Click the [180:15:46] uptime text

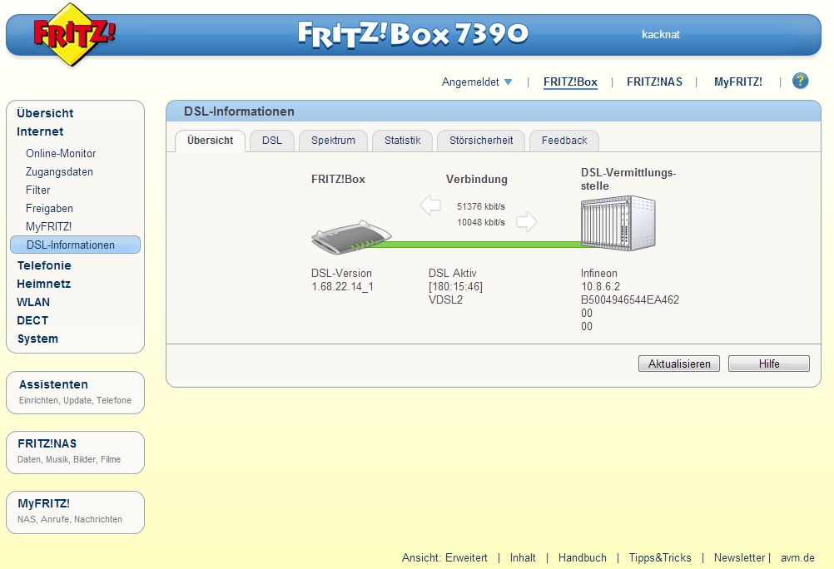455,287
